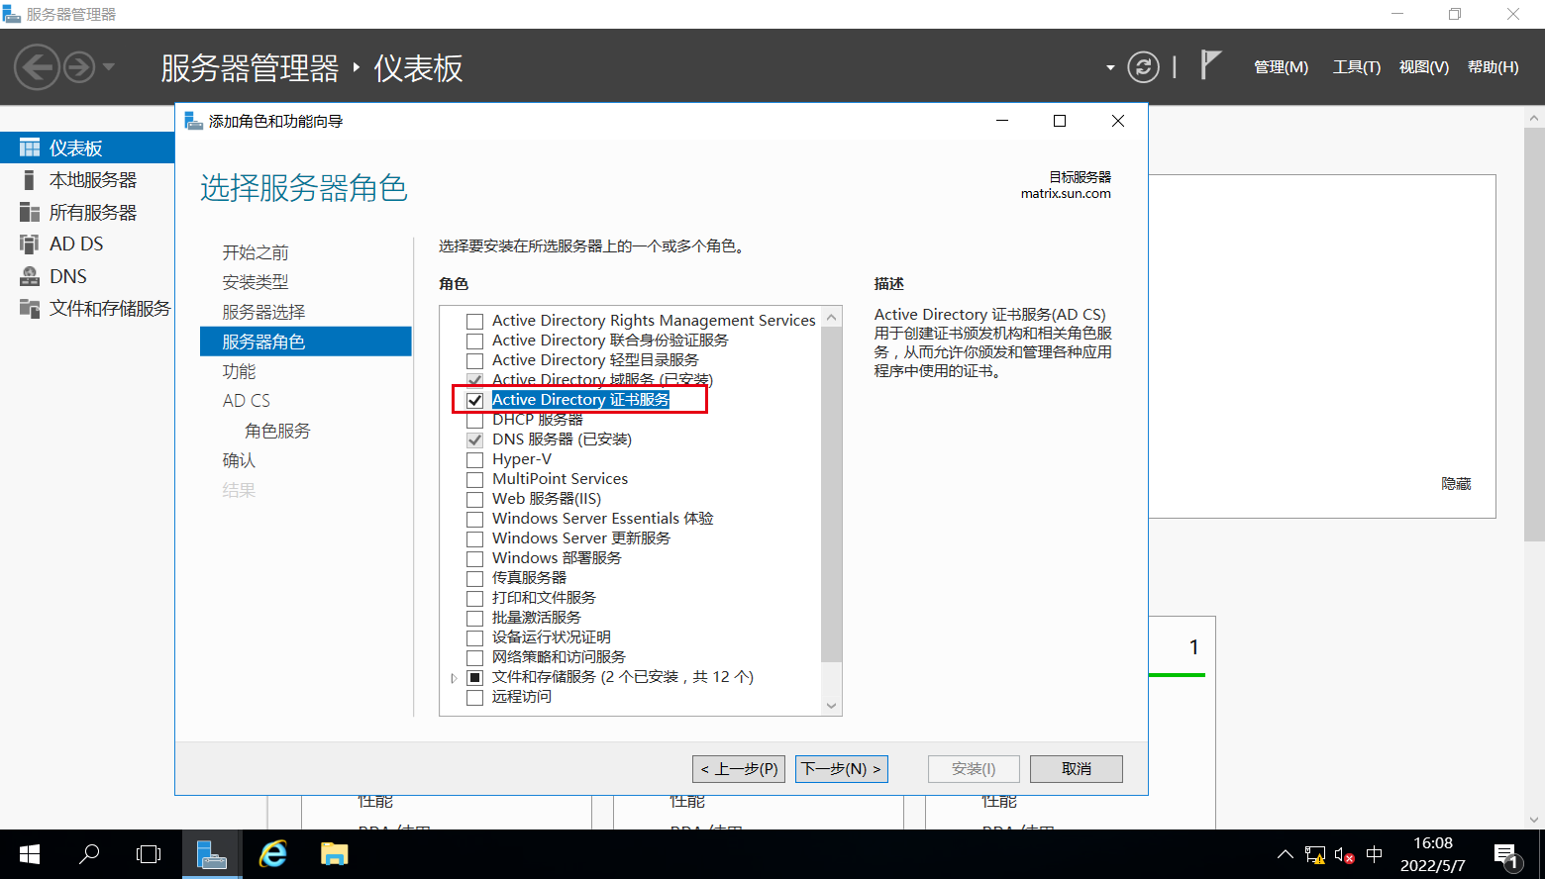Toggle 文件和存储服务 partial checkbox

[x=475, y=677]
